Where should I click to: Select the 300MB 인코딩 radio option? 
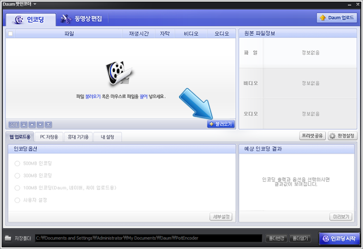(18, 176)
